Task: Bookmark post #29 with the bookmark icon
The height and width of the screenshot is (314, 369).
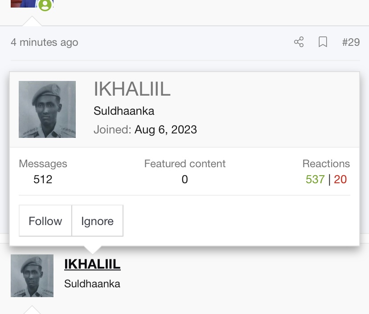Action: (323, 42)
